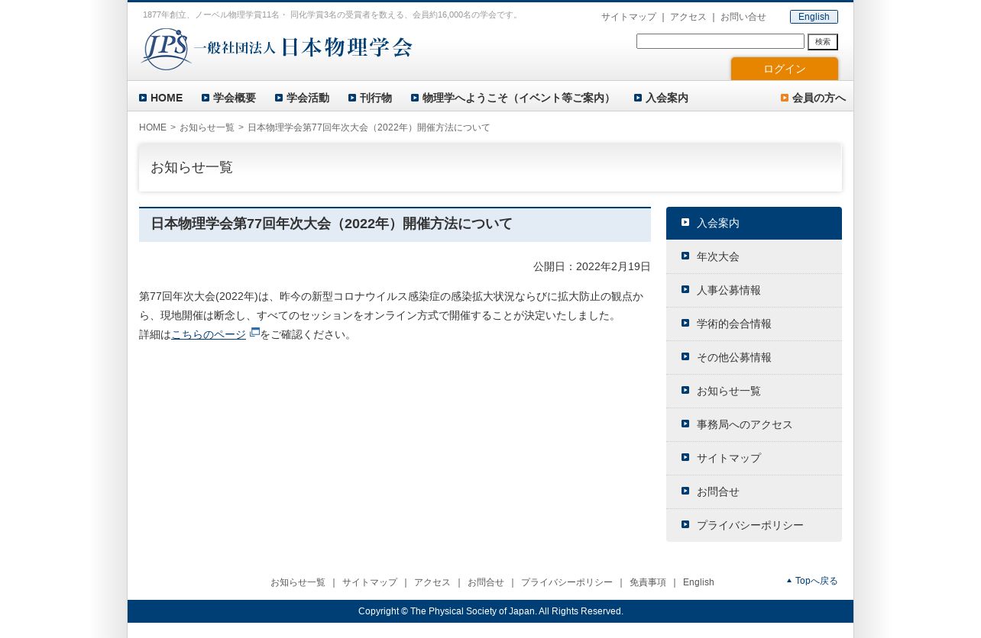Select 事務局へのアクセス in the sidebar
The height and width of the screenshot is (638, 981).
(x=754, y=424)
